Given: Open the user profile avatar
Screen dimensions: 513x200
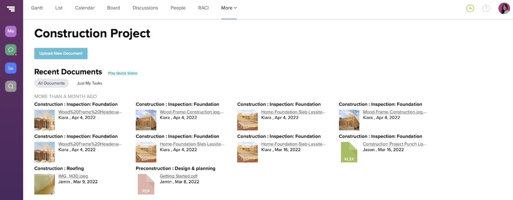Looking at the screenshot, I should (x=504, y=8).
